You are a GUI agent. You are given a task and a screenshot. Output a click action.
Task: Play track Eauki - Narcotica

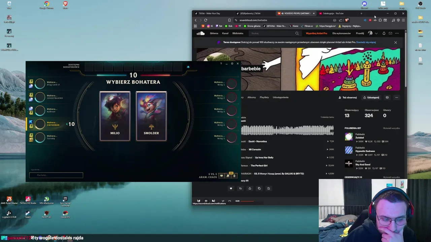click(x=258, y=142)
